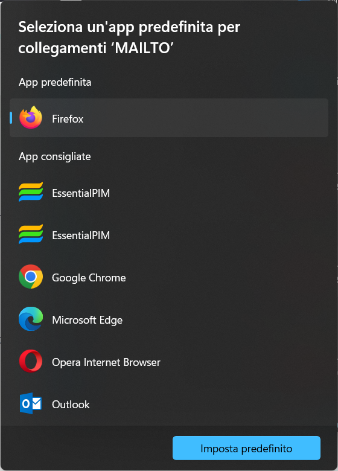The width and height of the screenshot is (338, 471).
Task: Select 'Opera Internet Browser' label
Action: click(106, 362)
